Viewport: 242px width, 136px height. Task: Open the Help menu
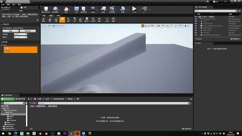pos(19,5)
